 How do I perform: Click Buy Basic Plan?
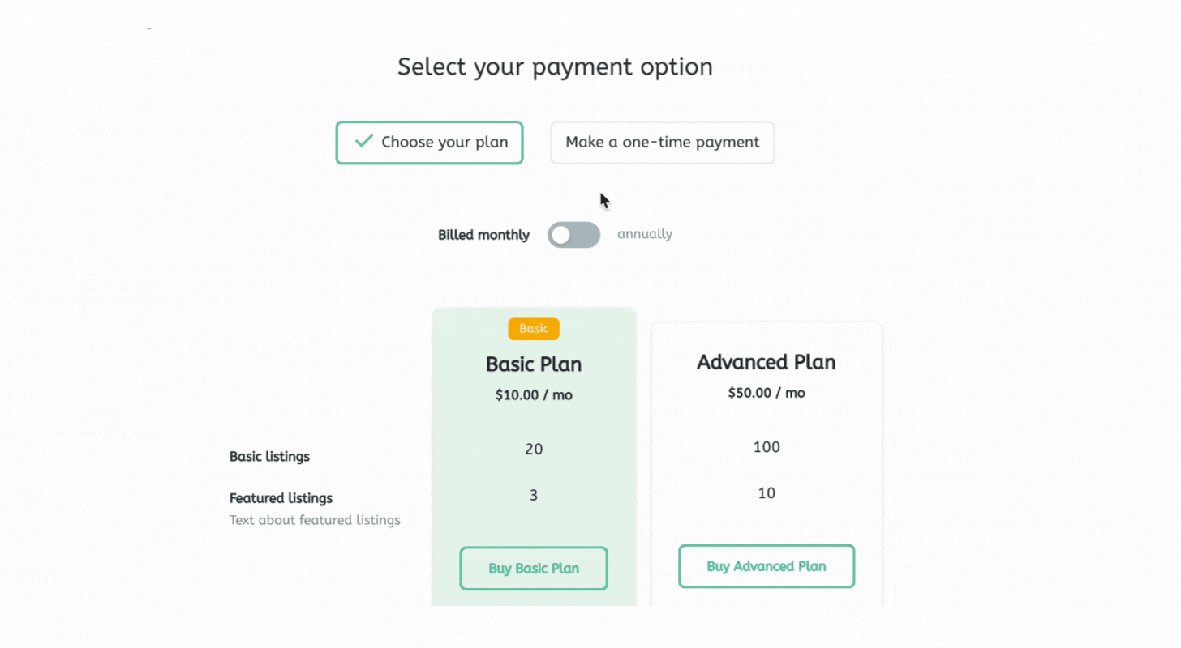[x=533, y=568]
